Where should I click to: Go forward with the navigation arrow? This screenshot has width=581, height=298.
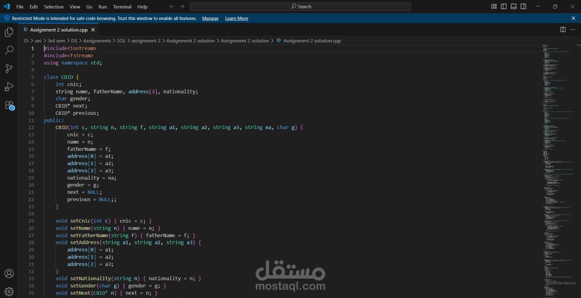tap(182, 7)
